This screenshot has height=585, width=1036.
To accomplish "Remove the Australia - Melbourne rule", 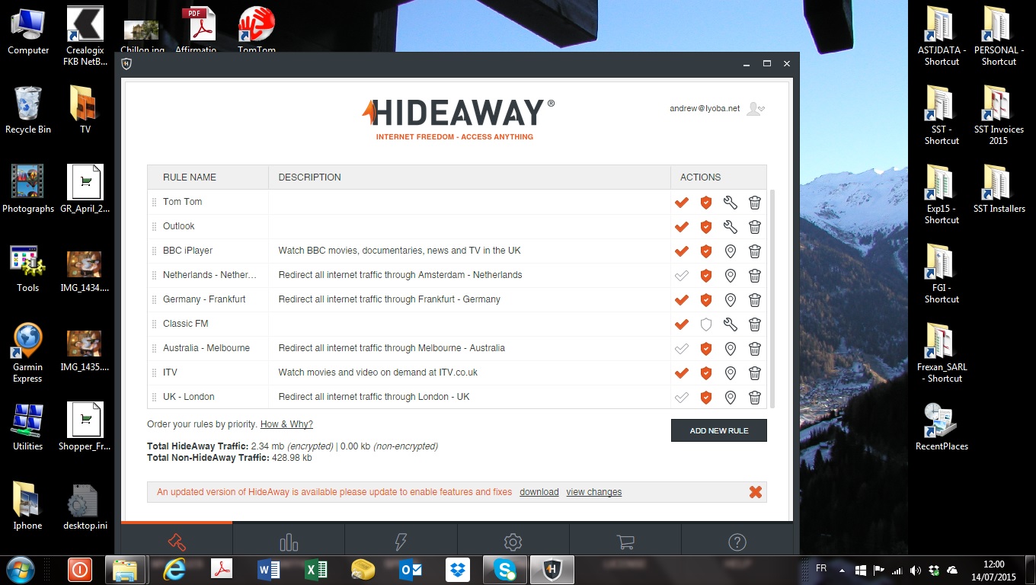I will (x=754, y=349).
